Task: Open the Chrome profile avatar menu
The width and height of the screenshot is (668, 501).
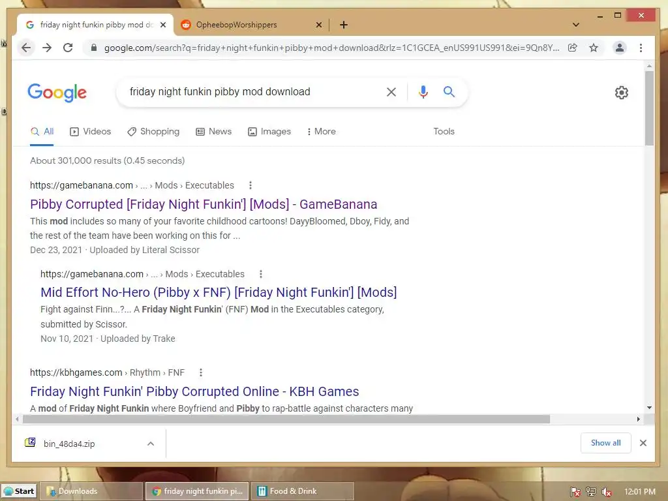Action: coord(620,48)
